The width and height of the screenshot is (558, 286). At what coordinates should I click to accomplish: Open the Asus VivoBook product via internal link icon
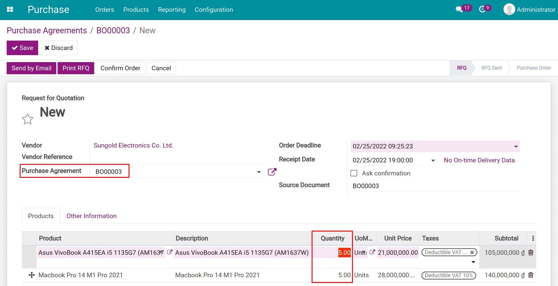click(x=169, y=252)
